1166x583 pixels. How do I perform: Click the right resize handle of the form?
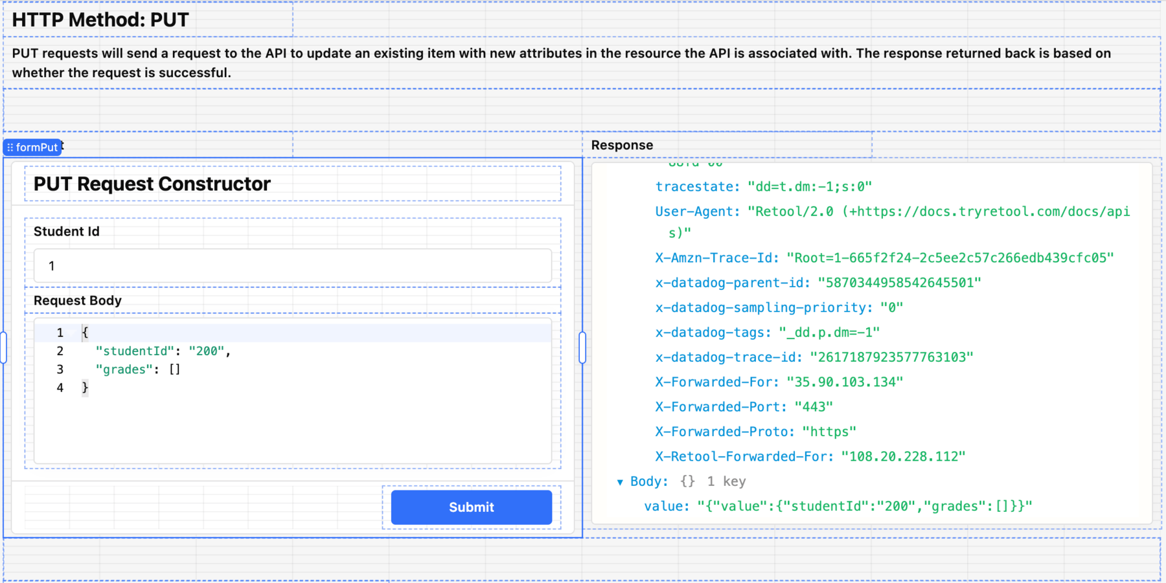[582, 347]
